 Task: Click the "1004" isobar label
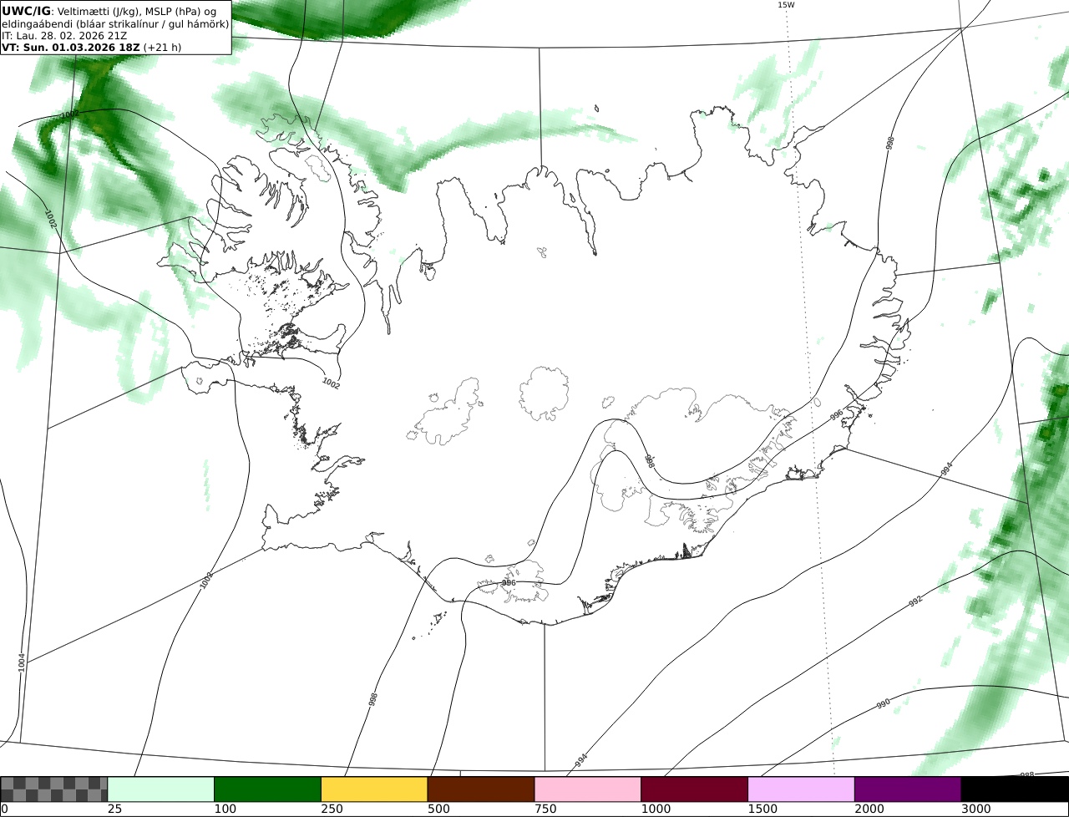coord(22,662)
